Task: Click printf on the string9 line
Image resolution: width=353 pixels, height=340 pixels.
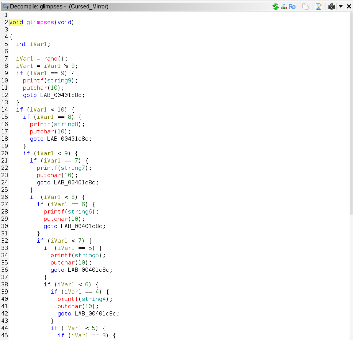Action: coord(33,80)
